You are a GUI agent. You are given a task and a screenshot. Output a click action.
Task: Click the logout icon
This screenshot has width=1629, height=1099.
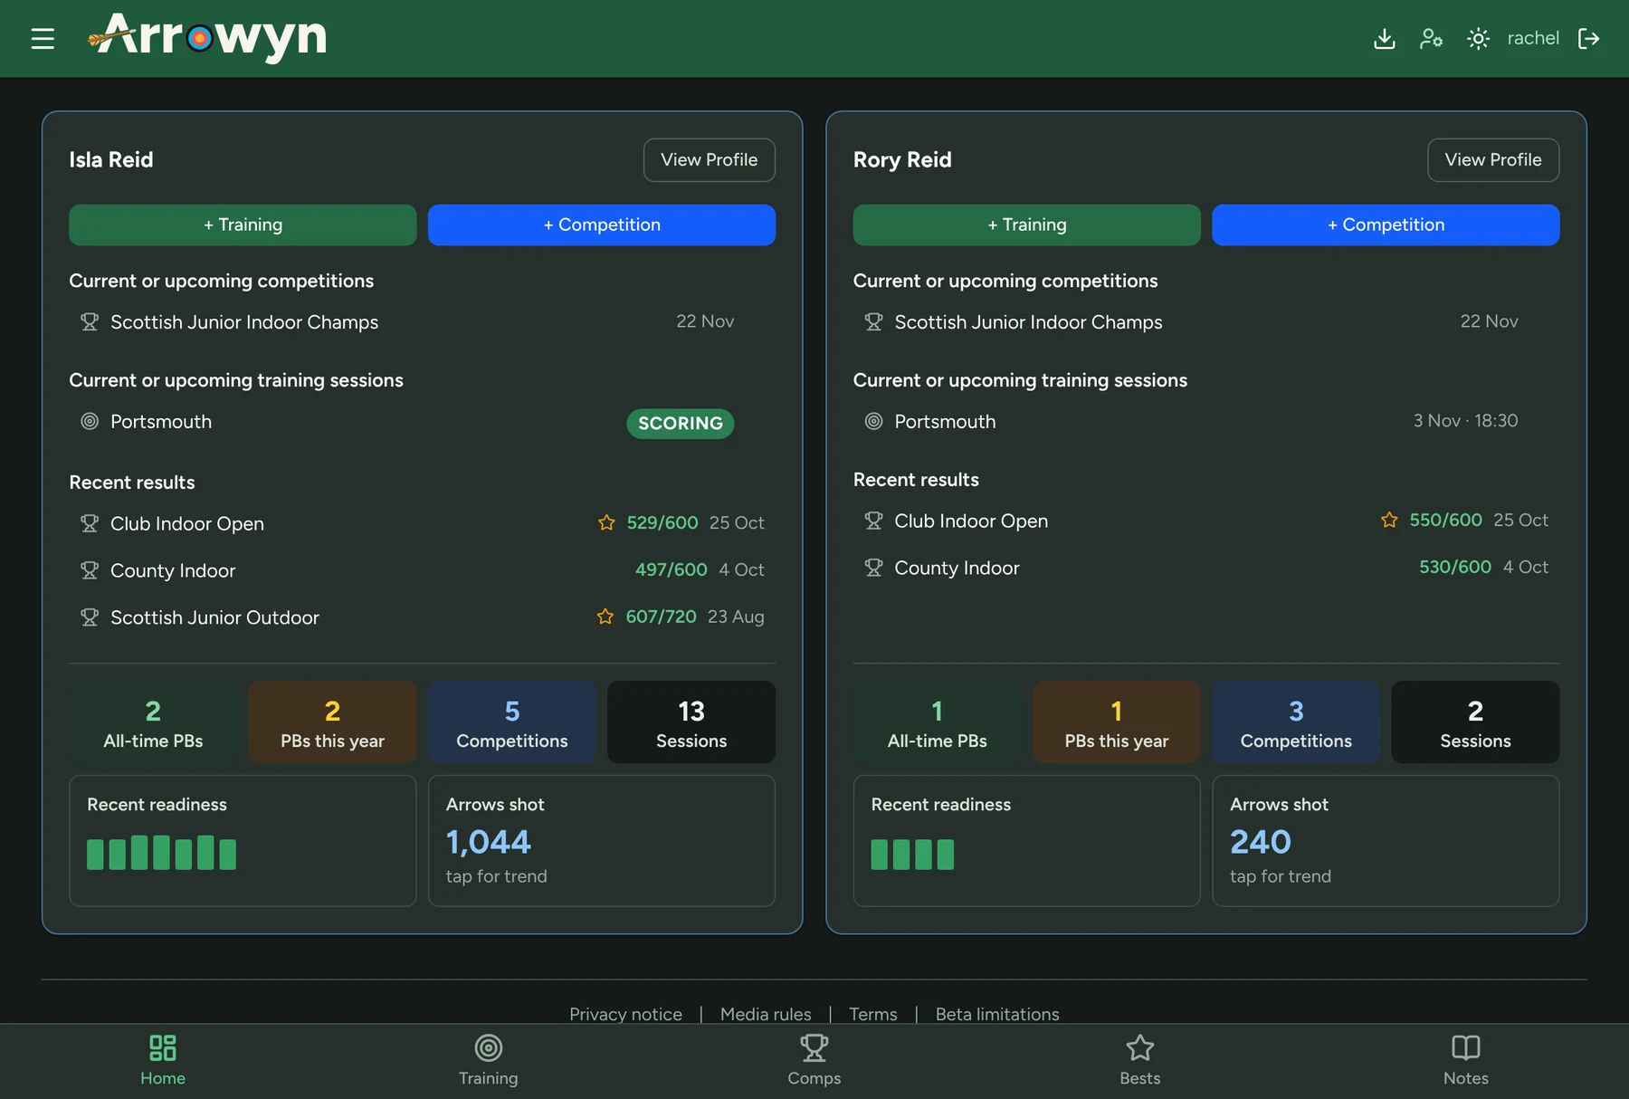pyautogui.click(x=1588, y=38)
